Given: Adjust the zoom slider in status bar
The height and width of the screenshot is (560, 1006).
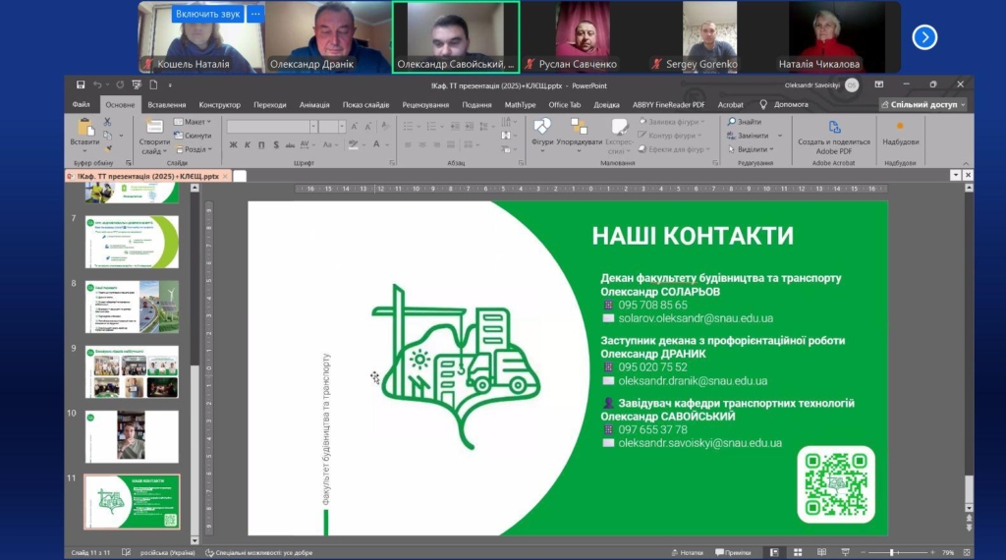Looking at the screenshot, I should coord(891,552).
